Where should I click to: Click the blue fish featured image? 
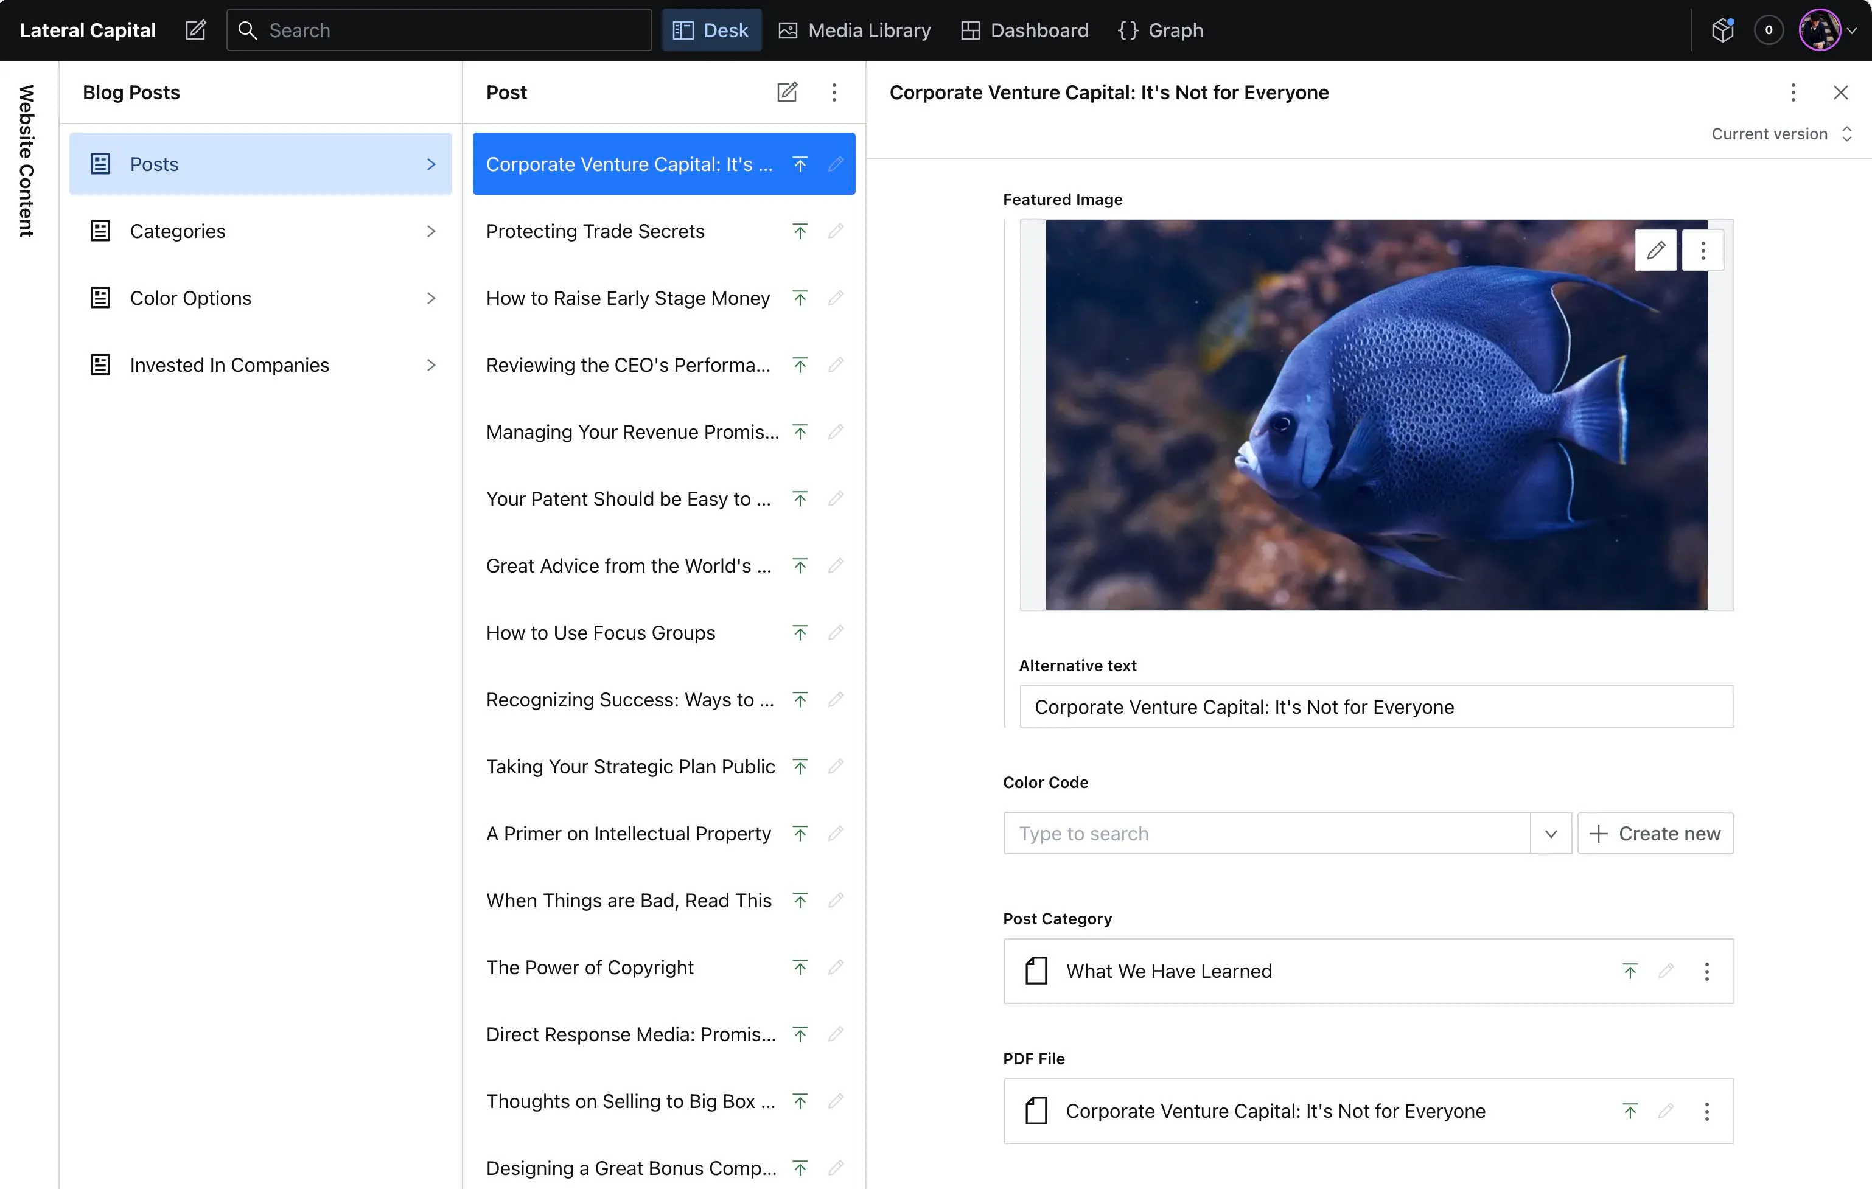[1376, 415]
